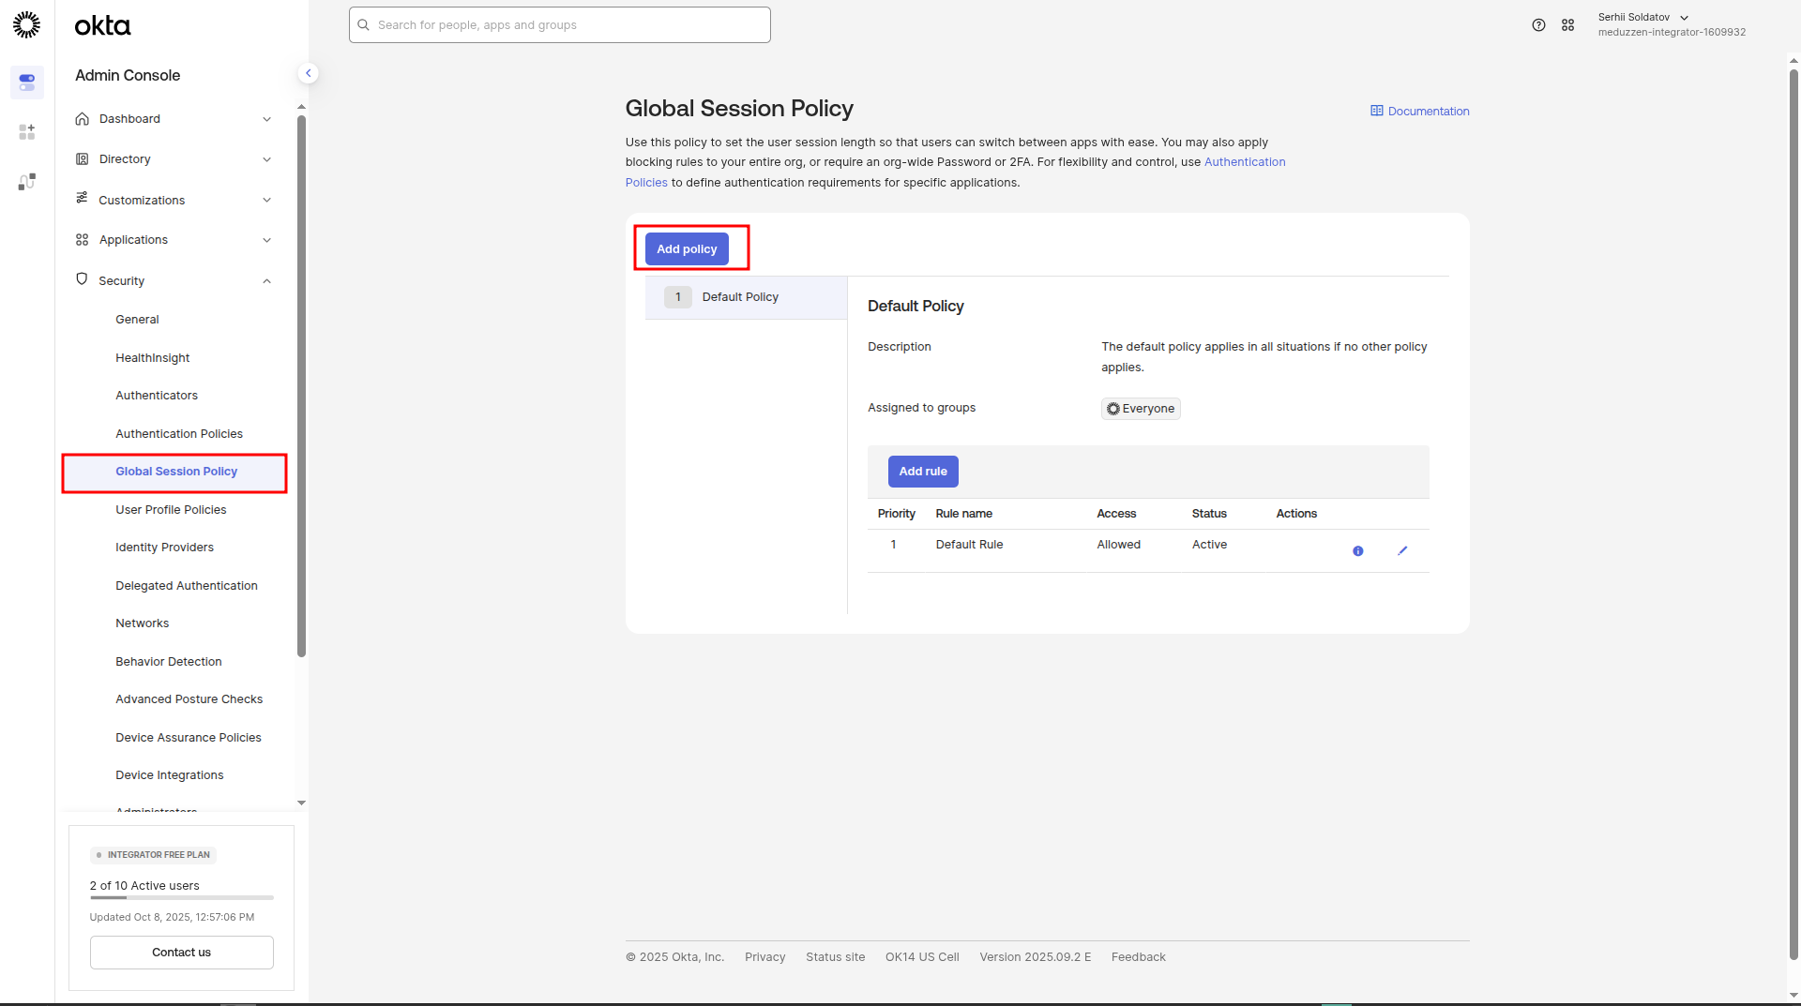
Task: Edit the Default Rule with pencil icon
Action: pos(1402,551)
